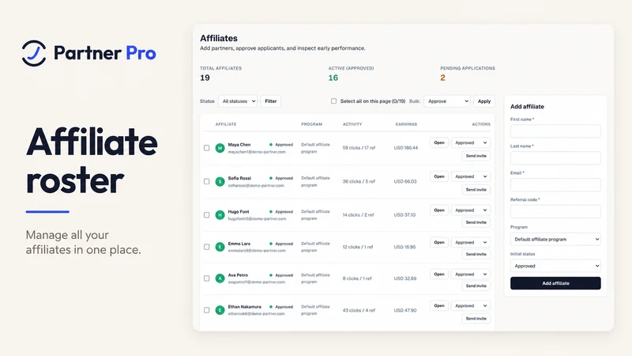Open Maya Chen's Approved status dropdown
Image resolution: width=632 pixels, height=356 pixels.
pyautogui.click(x=470, y=143)
